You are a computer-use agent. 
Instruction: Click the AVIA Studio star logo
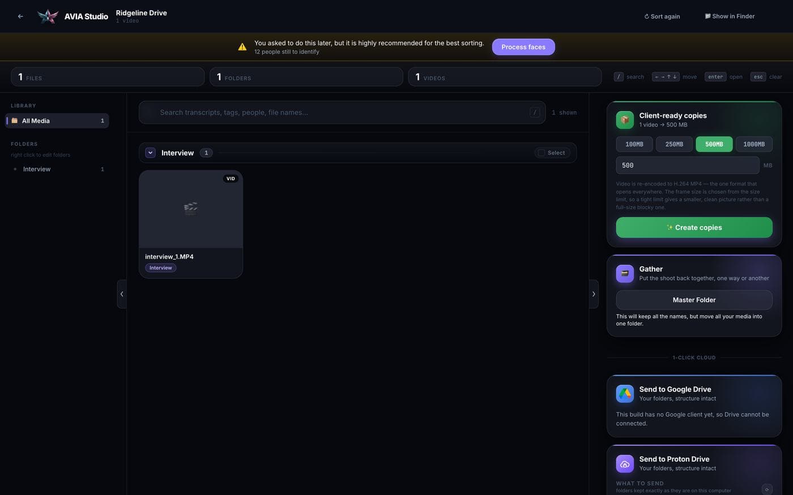click(x=48, y=16)
